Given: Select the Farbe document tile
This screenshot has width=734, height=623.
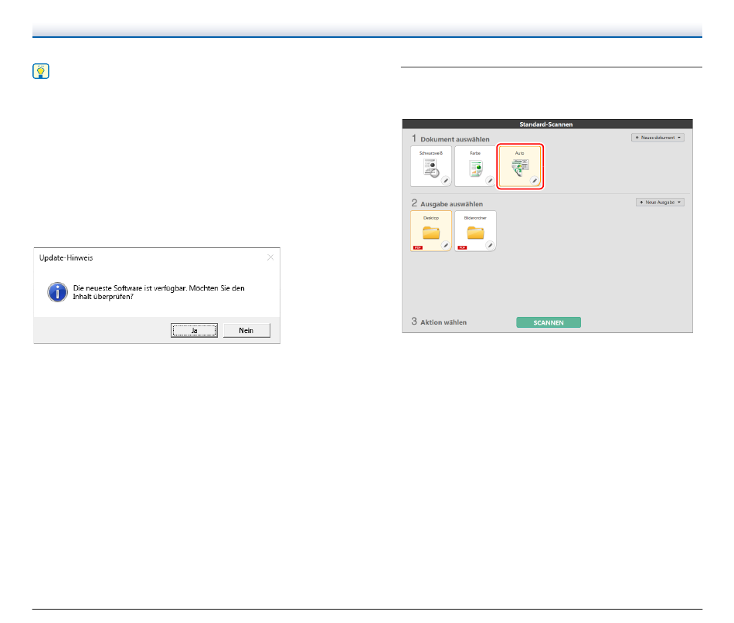Looking at the screenshot, I should click(474, 165).
